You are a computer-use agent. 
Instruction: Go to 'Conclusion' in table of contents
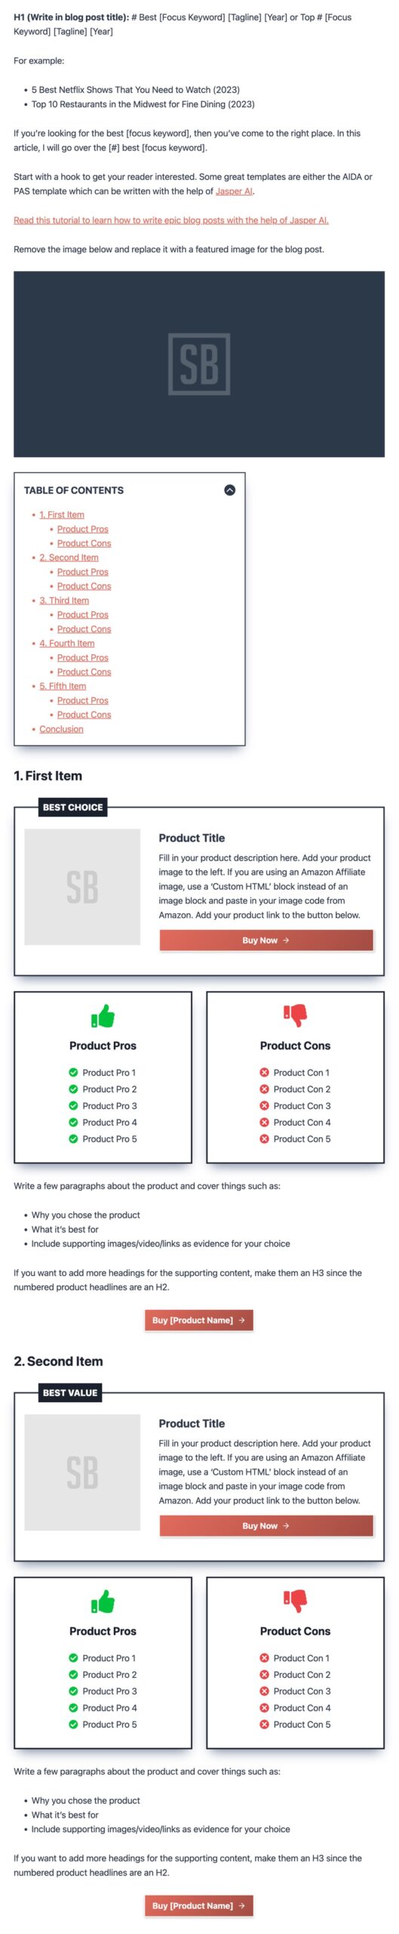point(61,729)
